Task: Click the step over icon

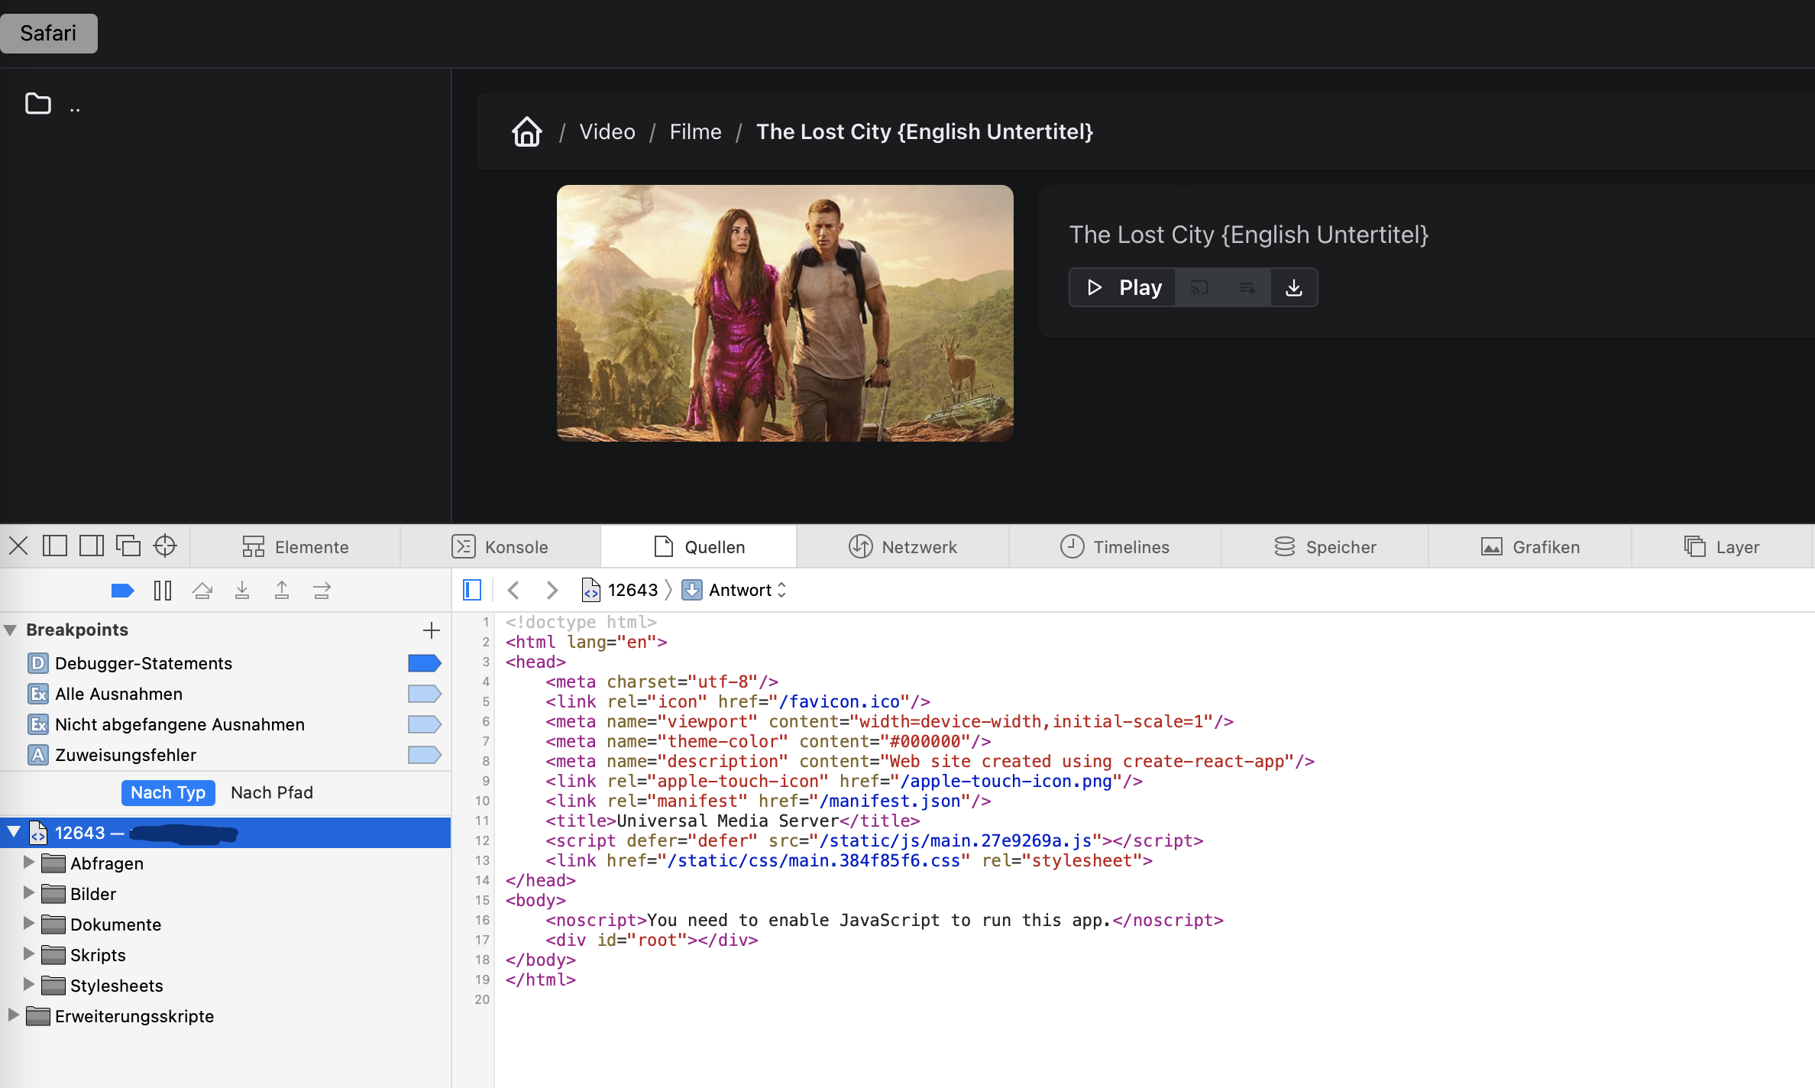Action: [x=202, y=591]
